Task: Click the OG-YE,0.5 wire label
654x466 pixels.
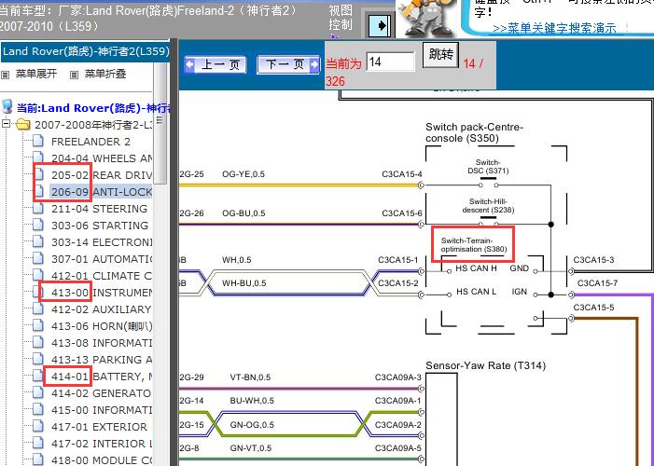Action: (x=244, y=174)
